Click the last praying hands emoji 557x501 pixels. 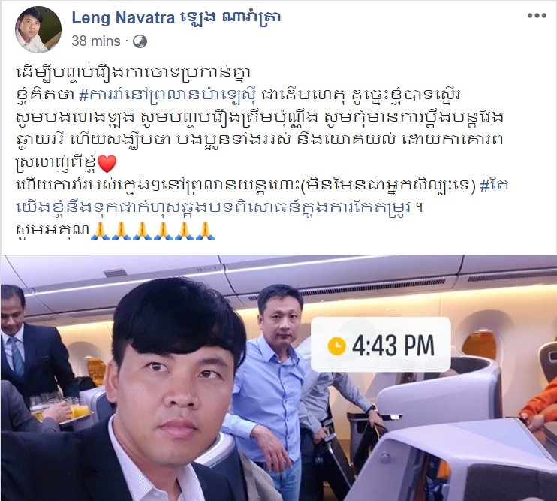206,231
